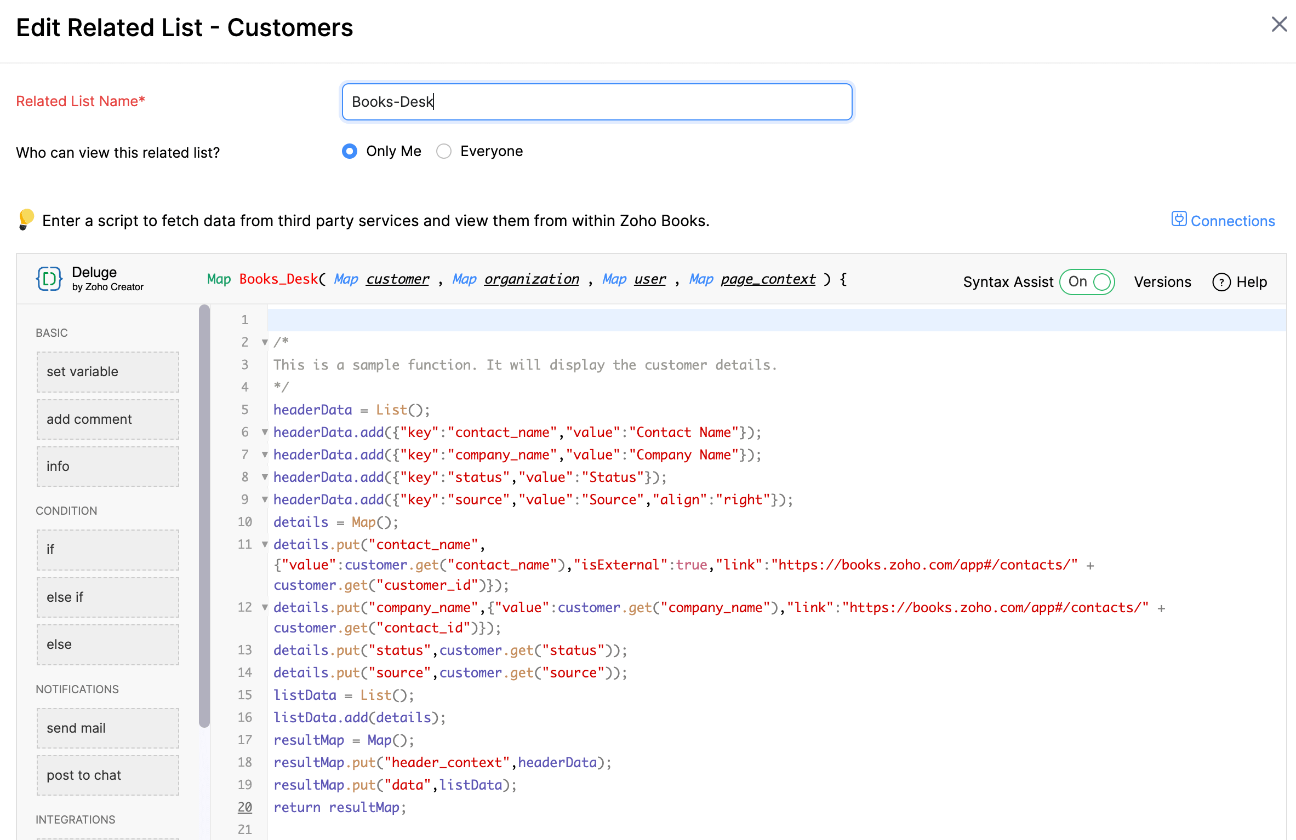Insert an "if" condition snippet
Viewport: 1296px width, 840px height.
click(107, 550)
